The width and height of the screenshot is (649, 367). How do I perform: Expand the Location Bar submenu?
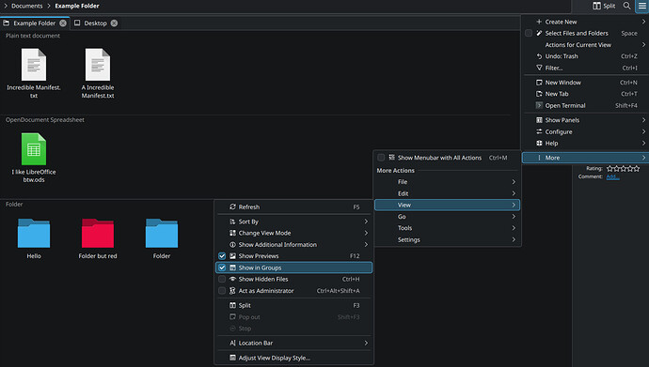click(293, 343)
